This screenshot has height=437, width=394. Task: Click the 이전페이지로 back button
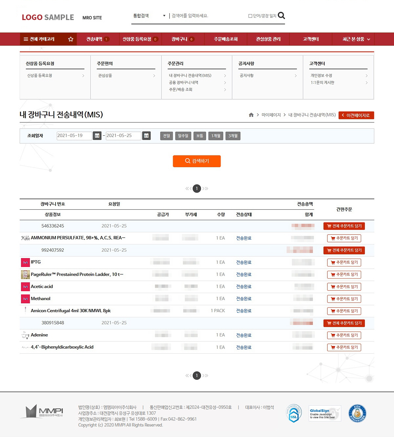pos(356,115)
